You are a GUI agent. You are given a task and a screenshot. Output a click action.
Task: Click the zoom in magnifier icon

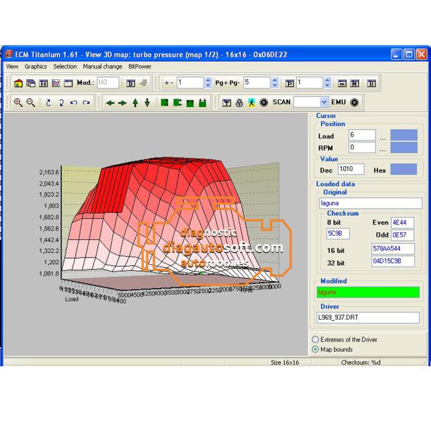tap(18, 103)
